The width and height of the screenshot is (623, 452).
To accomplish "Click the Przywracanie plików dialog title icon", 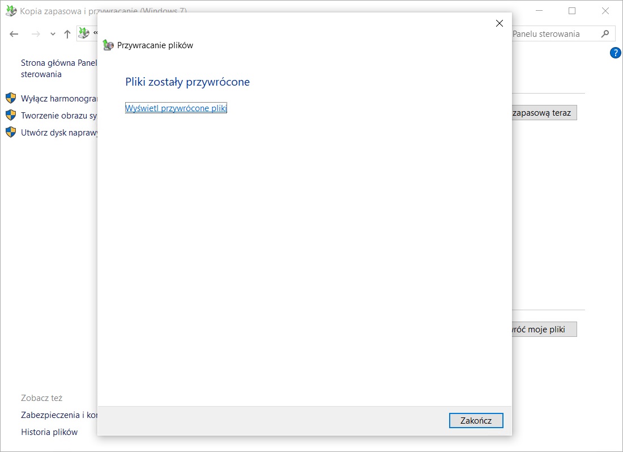I will (108, 45).
